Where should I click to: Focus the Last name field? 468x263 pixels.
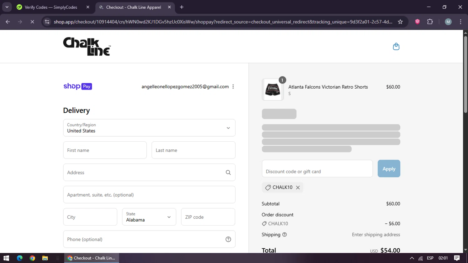point(193,150)
